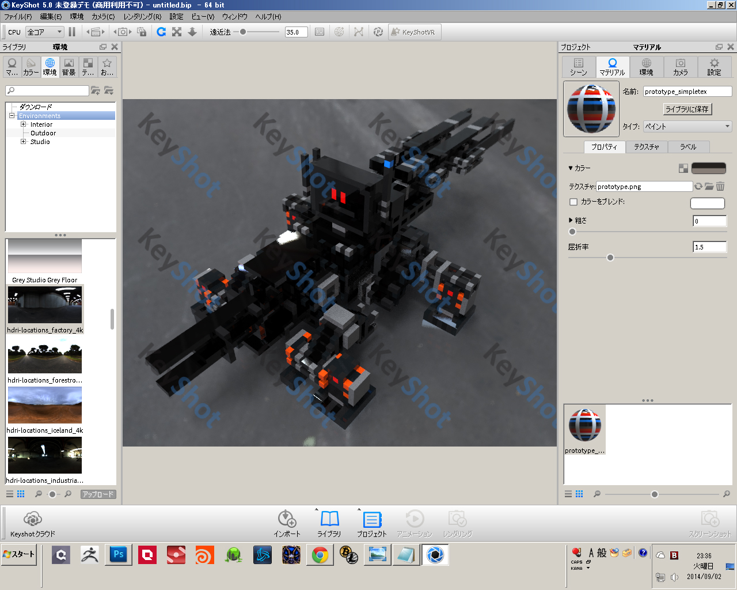Click the reload texture icon
The height and width of the screenshot is (590, 737).
698,186
